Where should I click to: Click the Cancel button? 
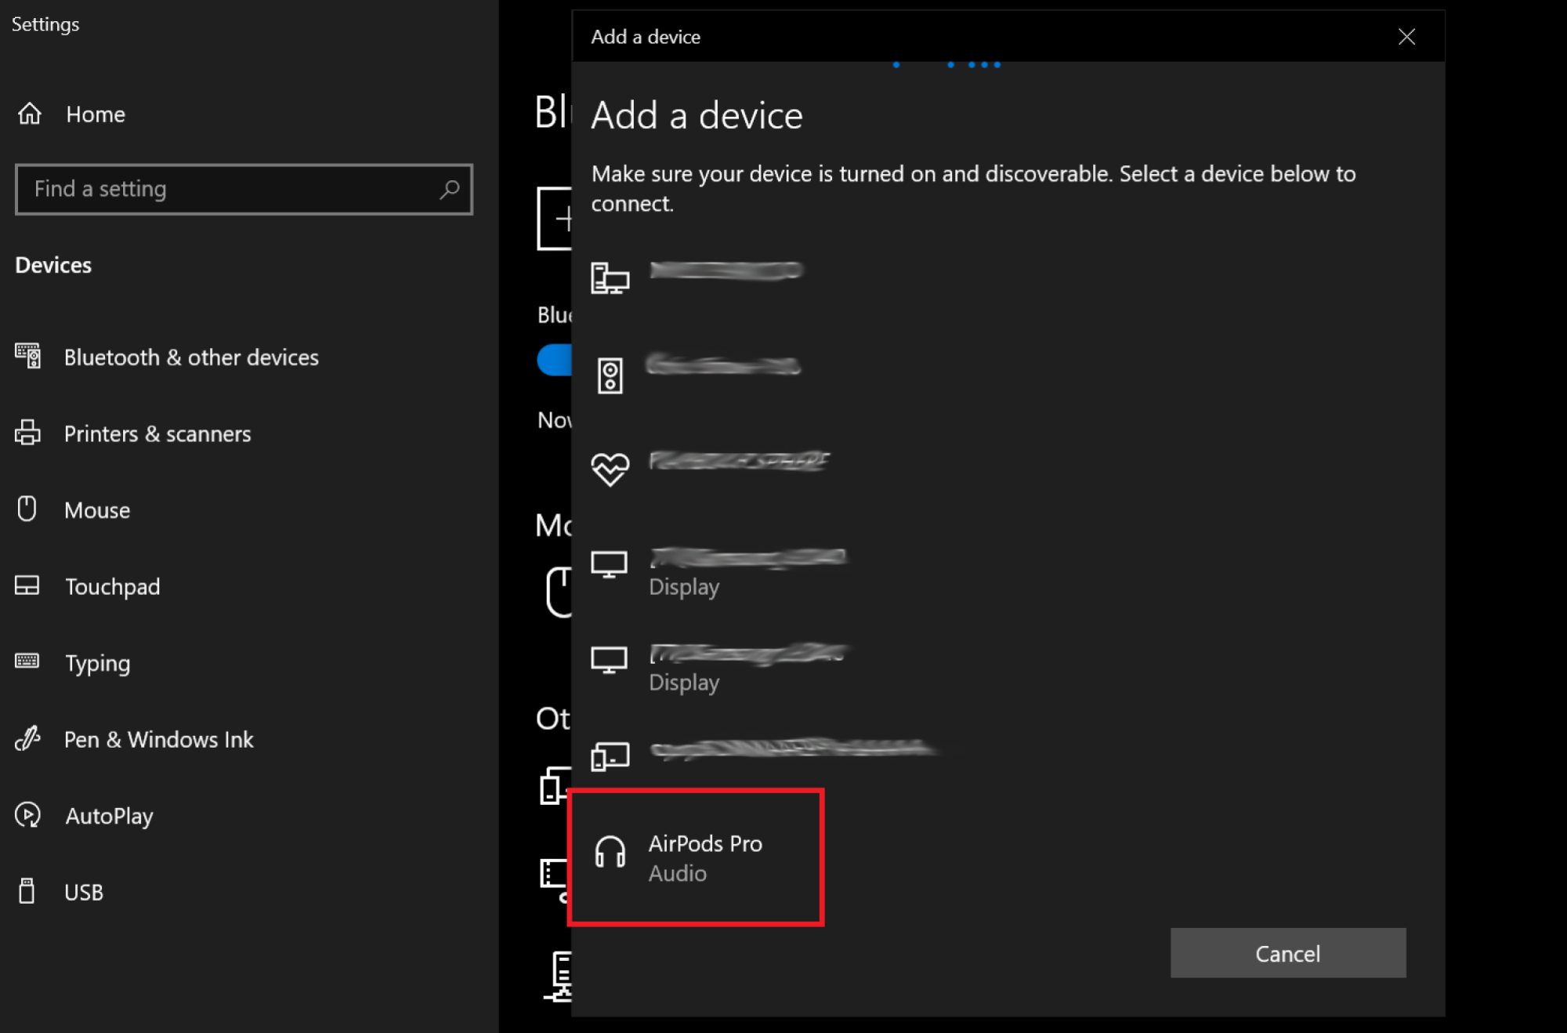[1287, 953]
